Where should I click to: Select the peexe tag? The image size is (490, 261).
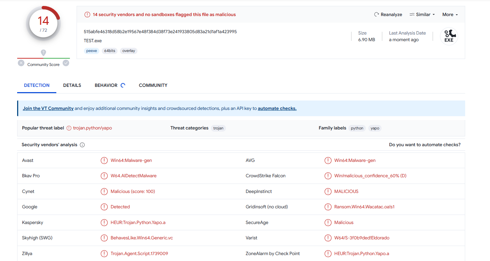(91, 51)
